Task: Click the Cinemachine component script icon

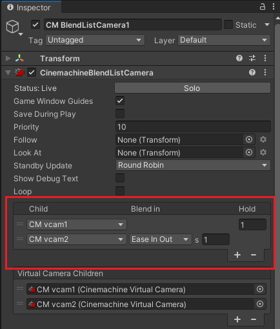Action: (x=19, y=72)
